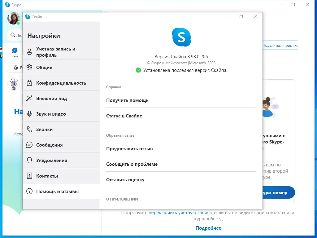Click the lightbulb contact avatar in chat list

(x=14, y=84)
